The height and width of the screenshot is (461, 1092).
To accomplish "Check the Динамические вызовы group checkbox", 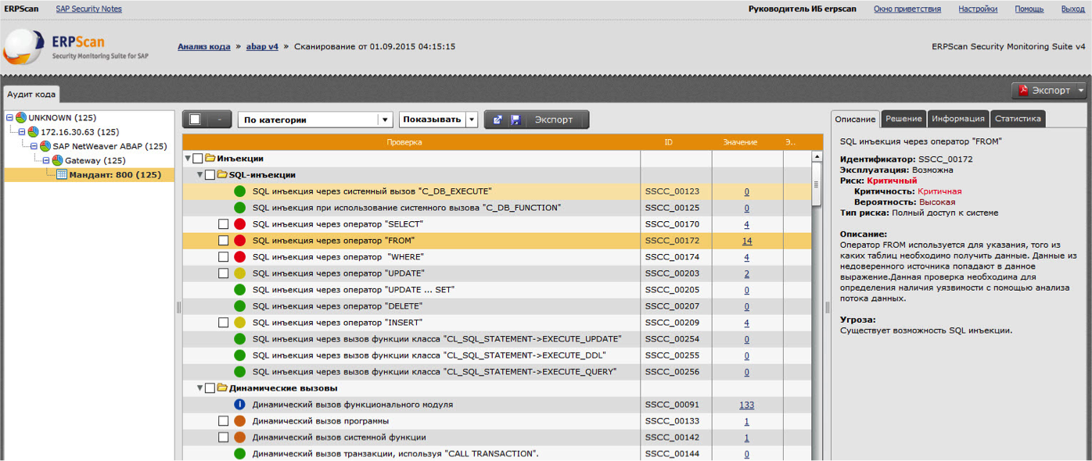I will pyautogui.click(x=210, y=388).
